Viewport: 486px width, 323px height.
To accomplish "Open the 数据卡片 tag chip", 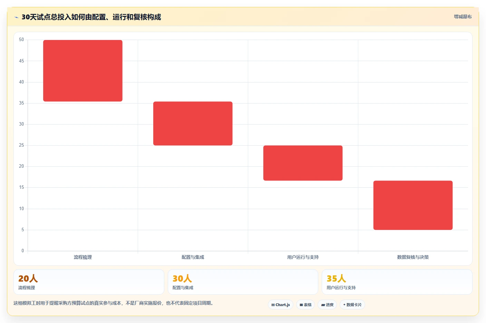I will (352, 305).
